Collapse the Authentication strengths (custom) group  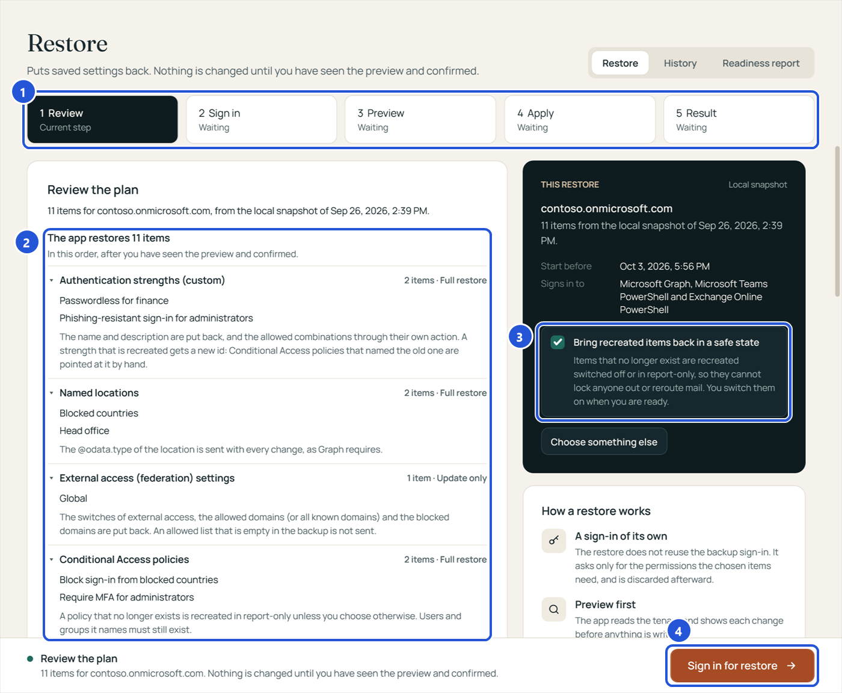click(x=52, y=280)
